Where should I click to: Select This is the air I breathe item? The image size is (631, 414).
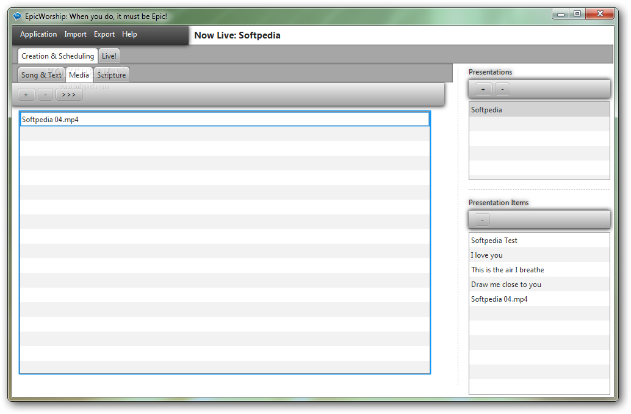tap(539, 270)
